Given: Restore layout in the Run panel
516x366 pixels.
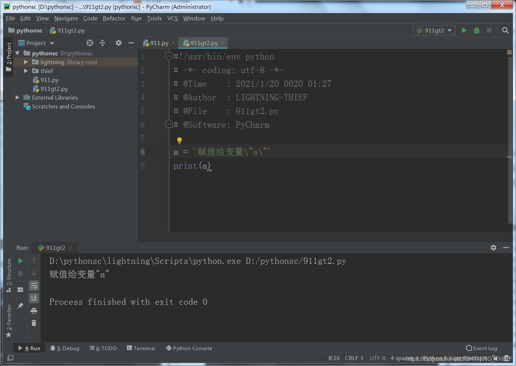Looking at the screenshot, I should click(21, 290).
